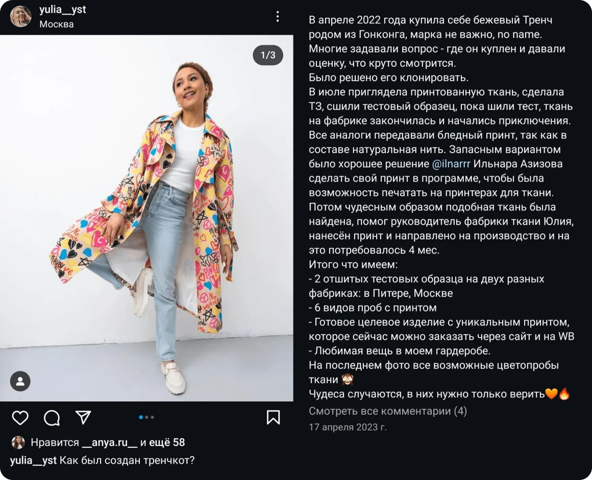This screenshot has height=480, width=592.
Task: Click yulia__yst username in bottom caption
Action: tap(33, 460)
